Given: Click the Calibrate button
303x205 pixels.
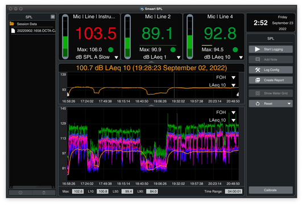Looking at the screenshot, I should pyautogui.click(x=271, y=190).
